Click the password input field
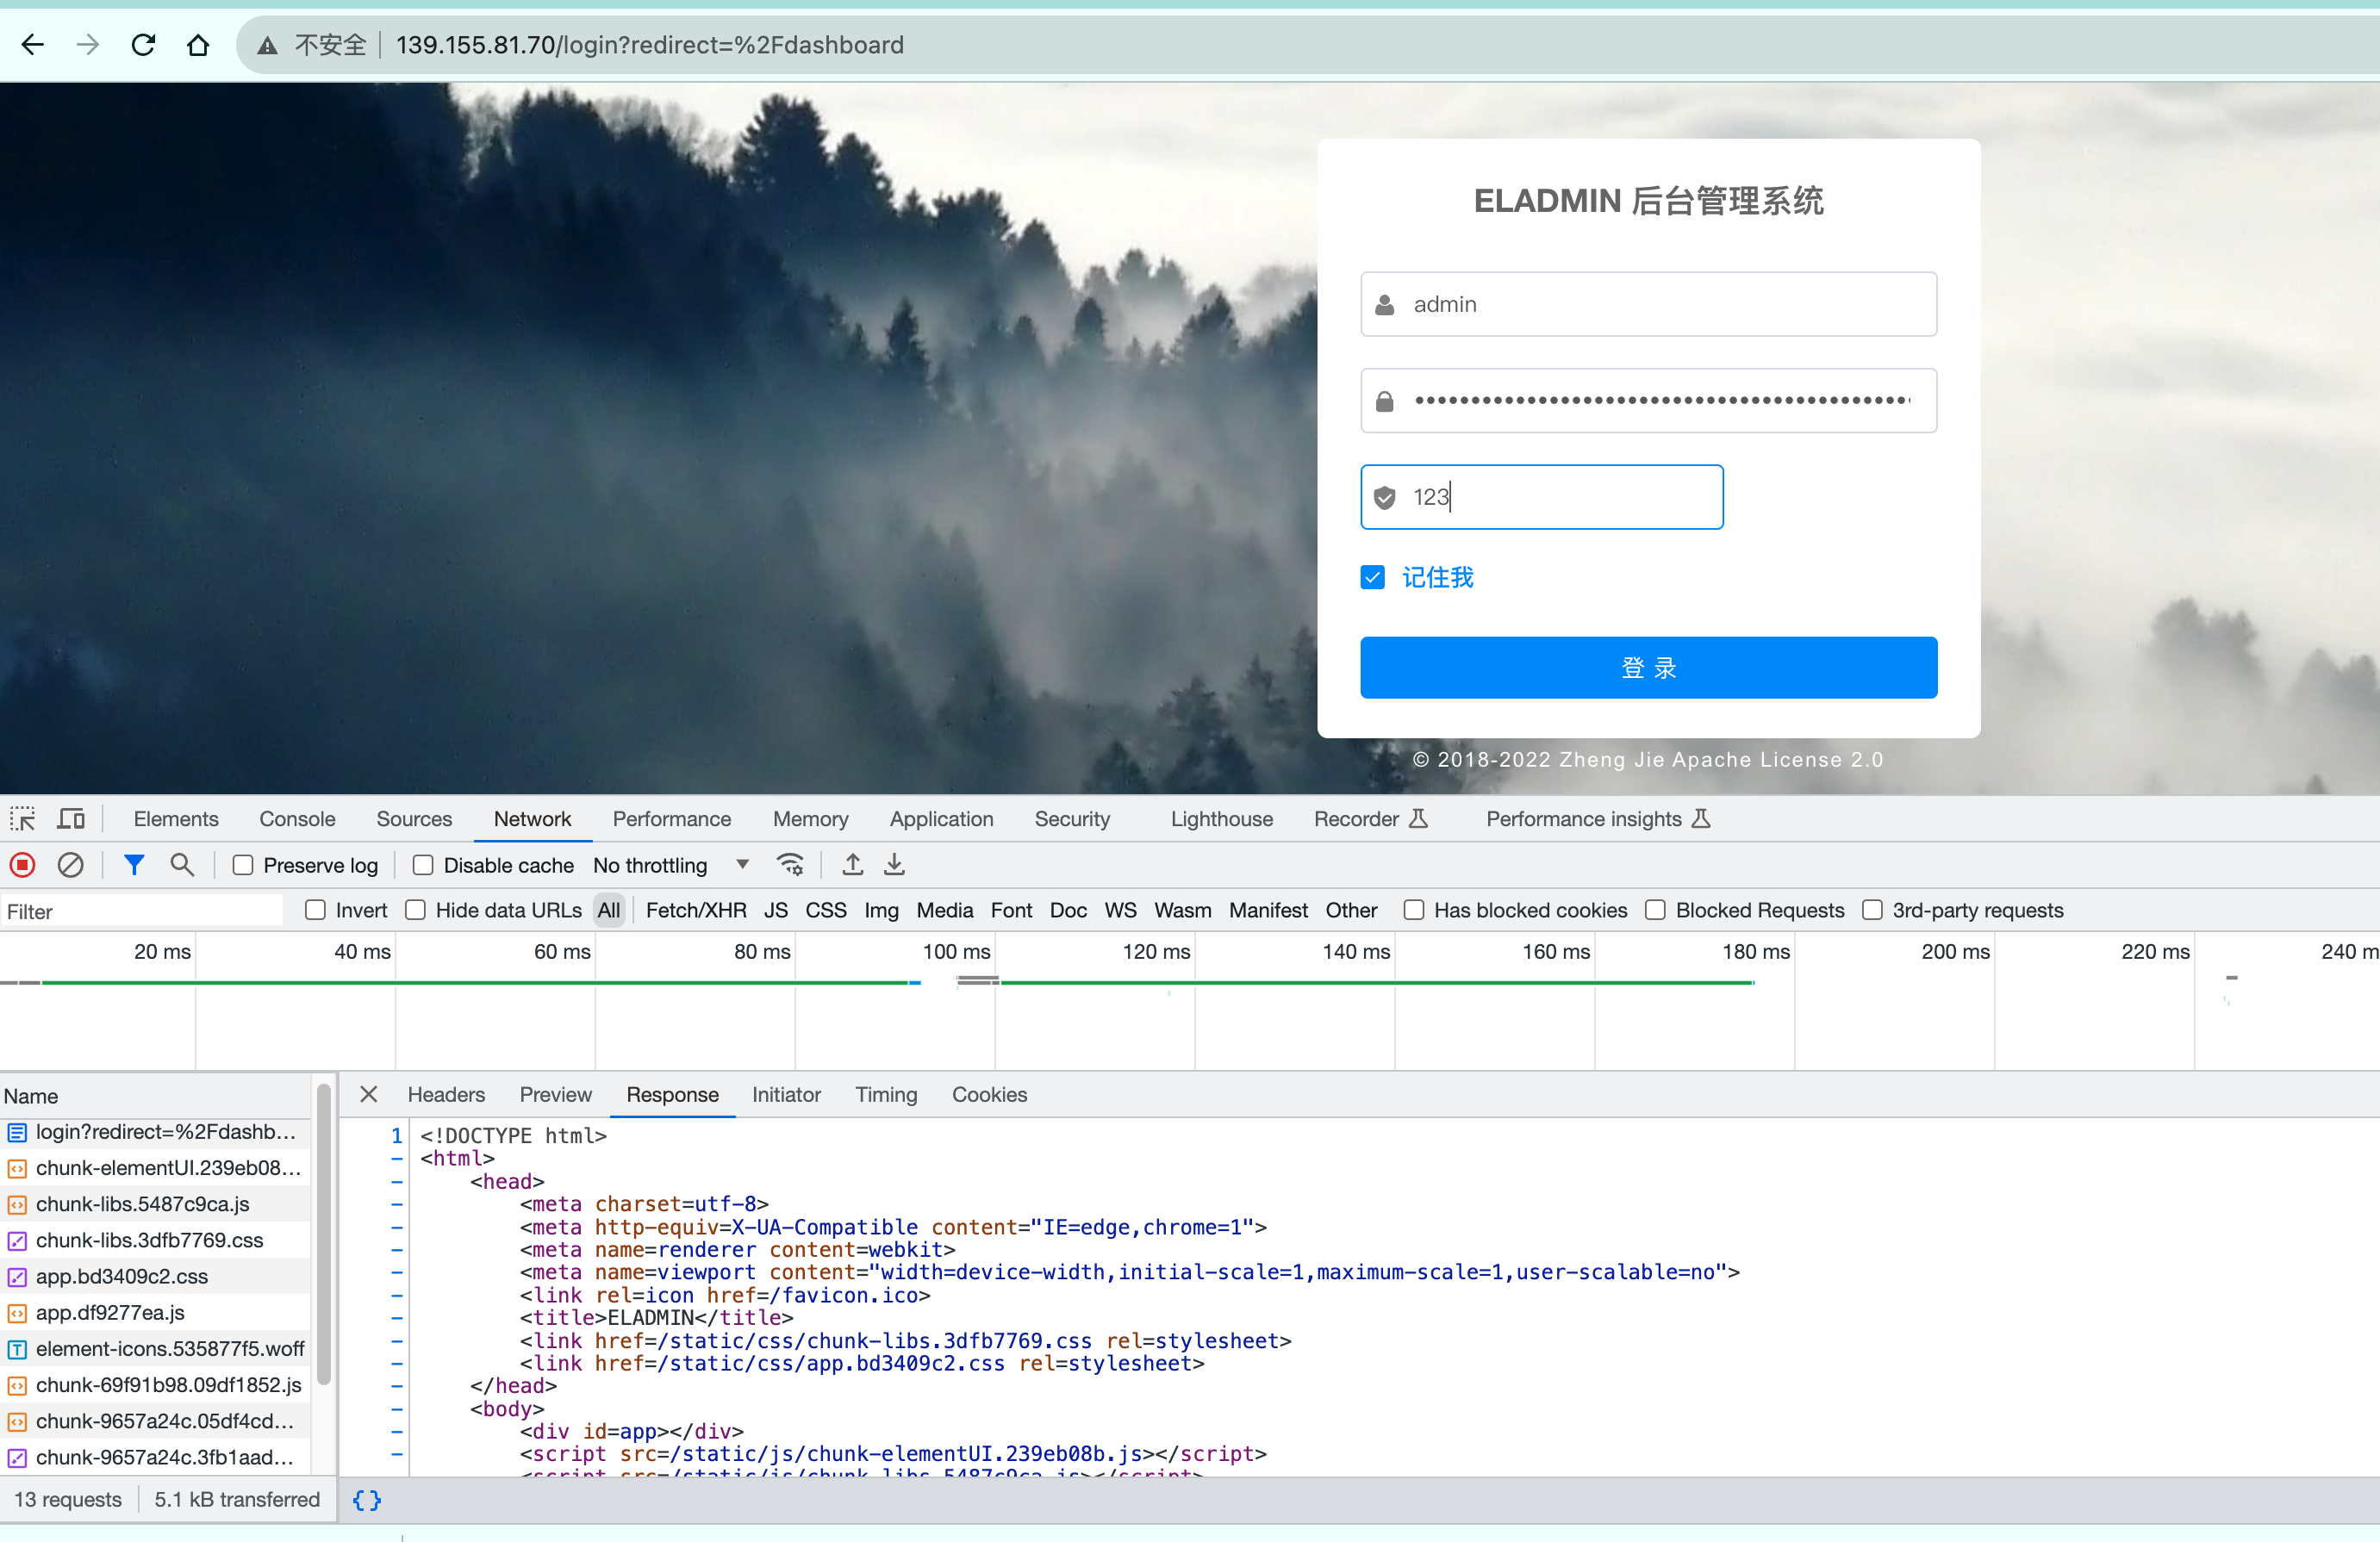The image size is (2380, 1542). pyautogui.click(x=1648, y=401)
